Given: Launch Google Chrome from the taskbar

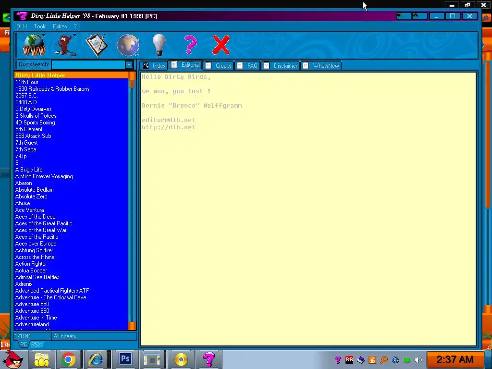Looking at the screenshot, I should (x=68, y=360).
